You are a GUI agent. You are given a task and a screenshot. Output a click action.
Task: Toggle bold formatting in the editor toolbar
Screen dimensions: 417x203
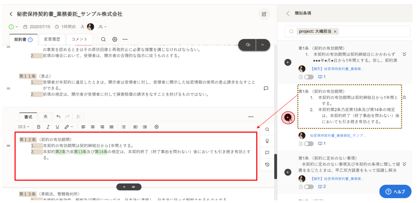(39, 127)
